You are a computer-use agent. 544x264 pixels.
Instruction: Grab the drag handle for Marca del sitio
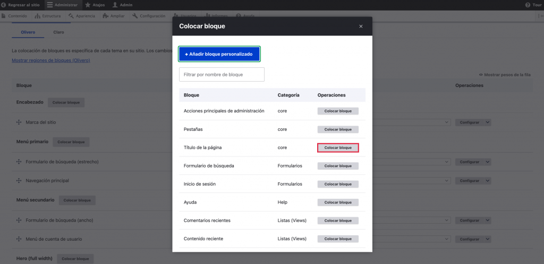[19, 122]
